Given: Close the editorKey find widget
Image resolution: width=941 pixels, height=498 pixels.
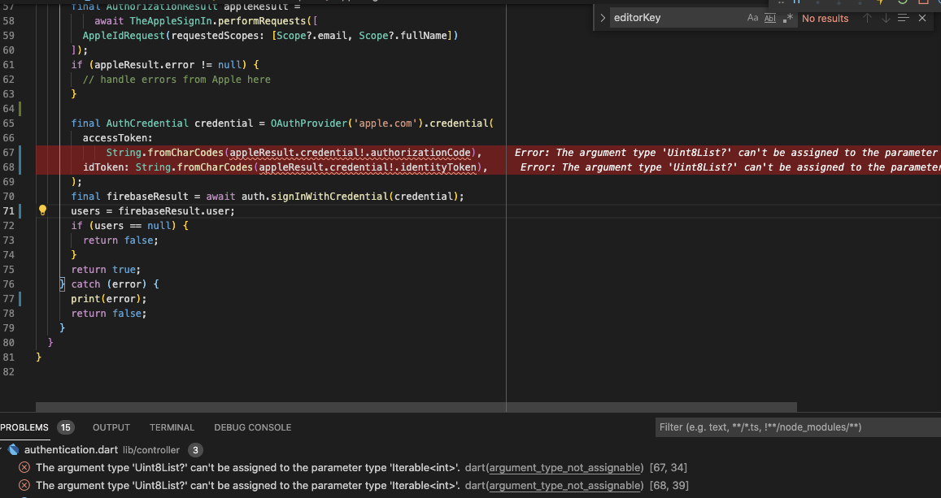Looking at the screenshot, I should click(921, 17).
